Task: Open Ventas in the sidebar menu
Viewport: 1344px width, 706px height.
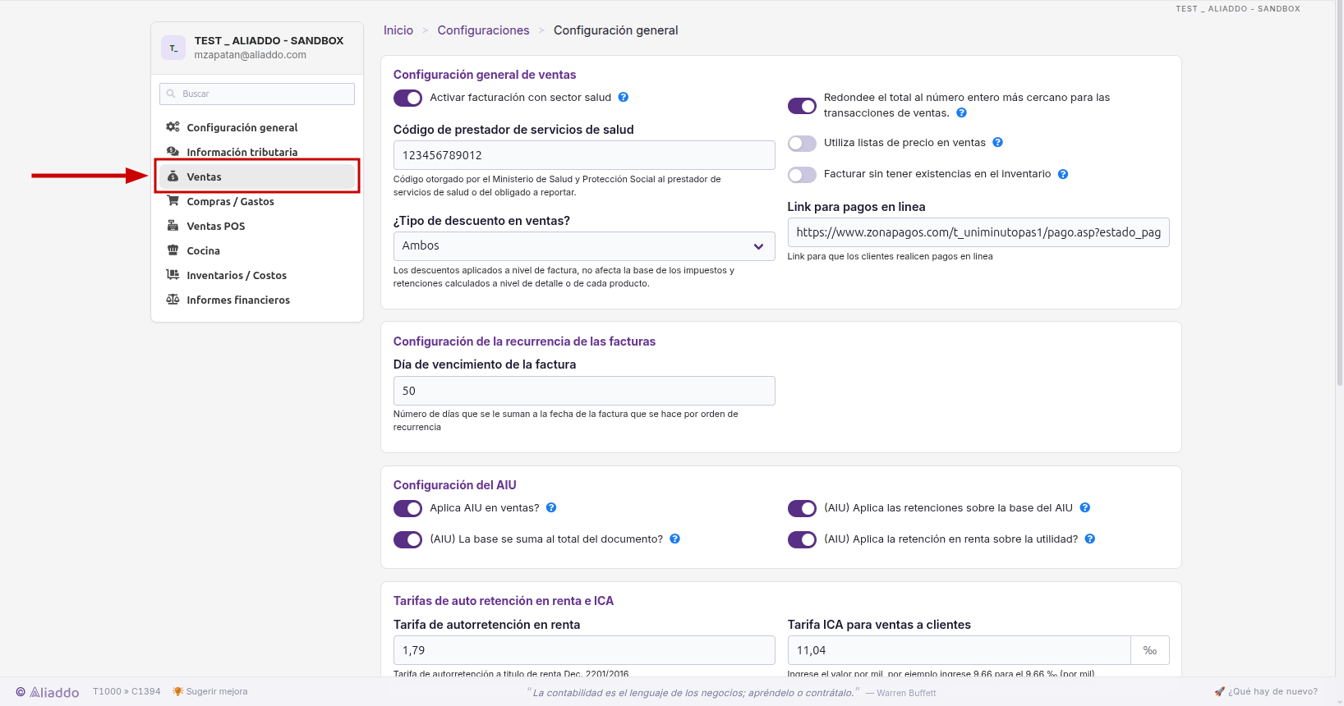Action: tap(257, 176)
